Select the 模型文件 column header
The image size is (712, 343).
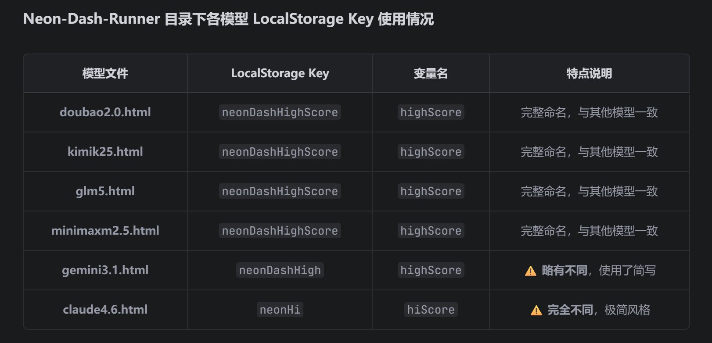105,73
